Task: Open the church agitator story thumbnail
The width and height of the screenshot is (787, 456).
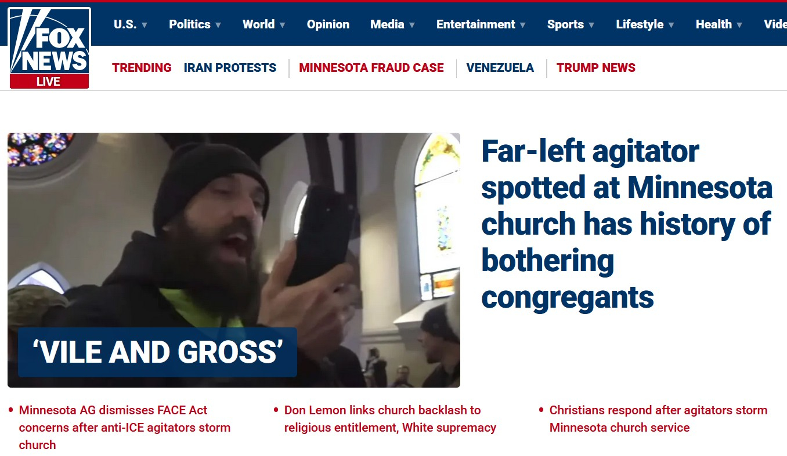Action: 234,260
